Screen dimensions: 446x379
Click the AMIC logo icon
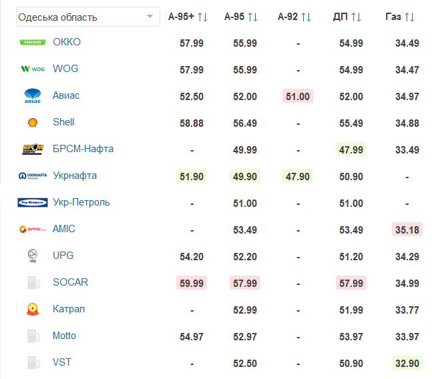click(x=33, y=229)
